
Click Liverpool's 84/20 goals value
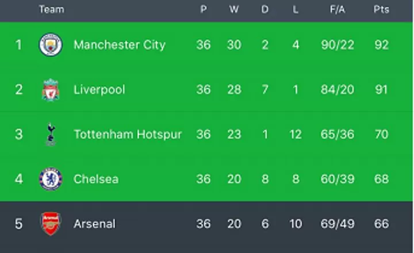pyautogui.click(x=336, y=90)
